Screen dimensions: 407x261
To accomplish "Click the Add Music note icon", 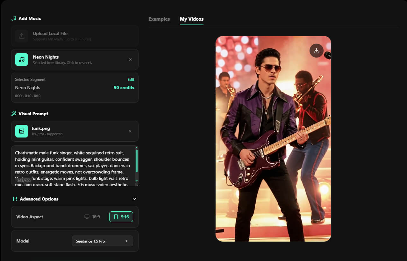I will [14, 18].
